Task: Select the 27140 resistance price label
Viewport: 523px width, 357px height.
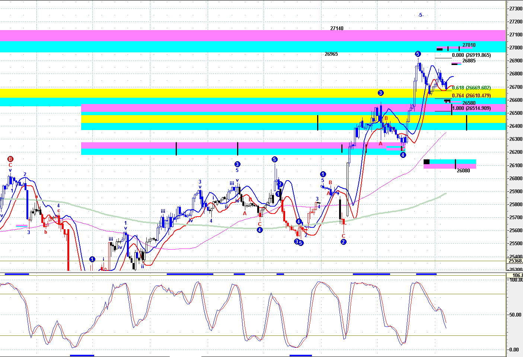Action: click(x=337, y=28)
